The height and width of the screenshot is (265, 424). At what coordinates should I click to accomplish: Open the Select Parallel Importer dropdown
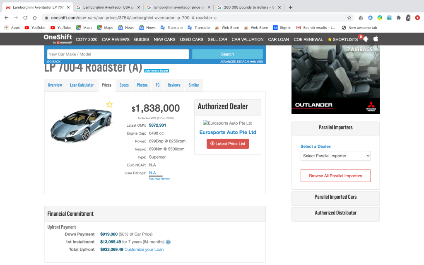click(x=335, y=156)
